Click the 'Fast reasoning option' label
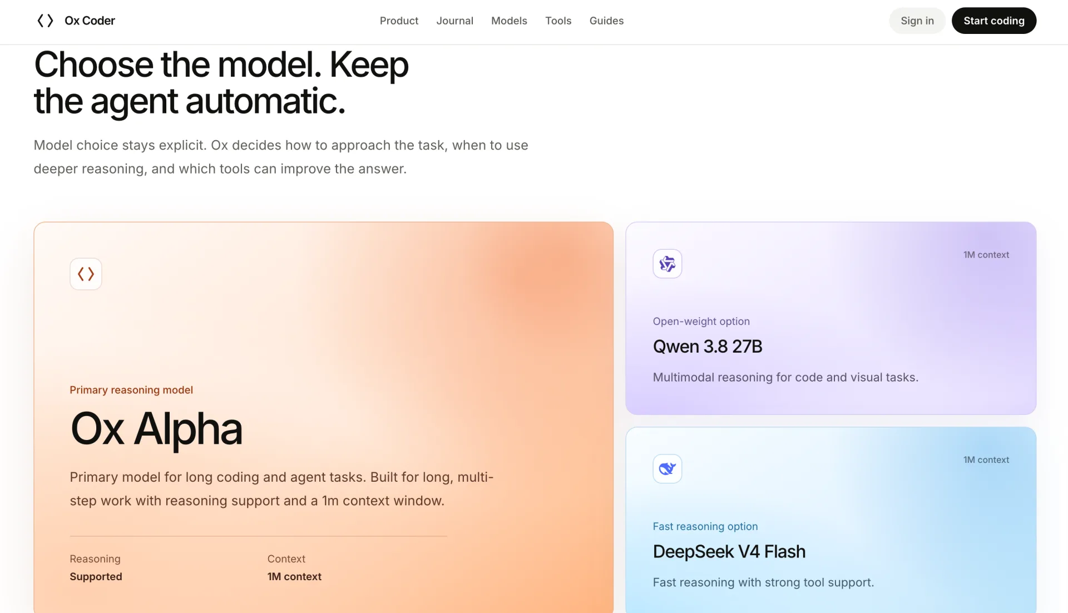 pyautogui.click(x=705, y=526)
